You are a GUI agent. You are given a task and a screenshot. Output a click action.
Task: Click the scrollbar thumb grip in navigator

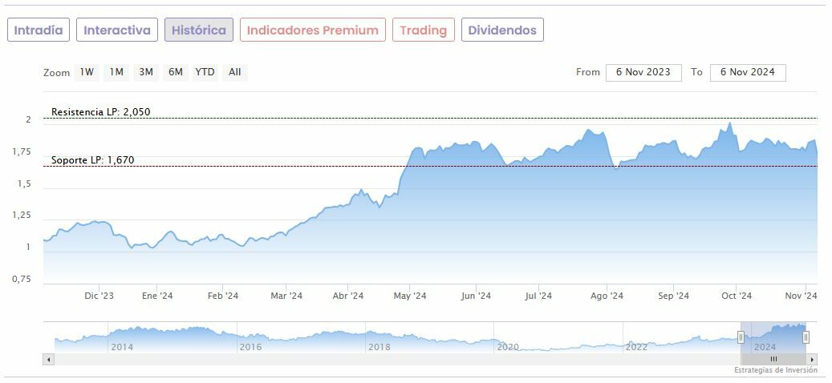[773, 360]
